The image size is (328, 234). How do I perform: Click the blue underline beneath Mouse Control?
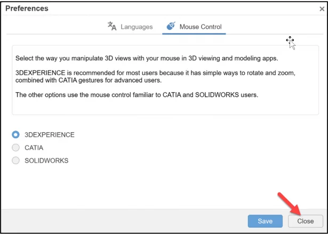point(194,34)
